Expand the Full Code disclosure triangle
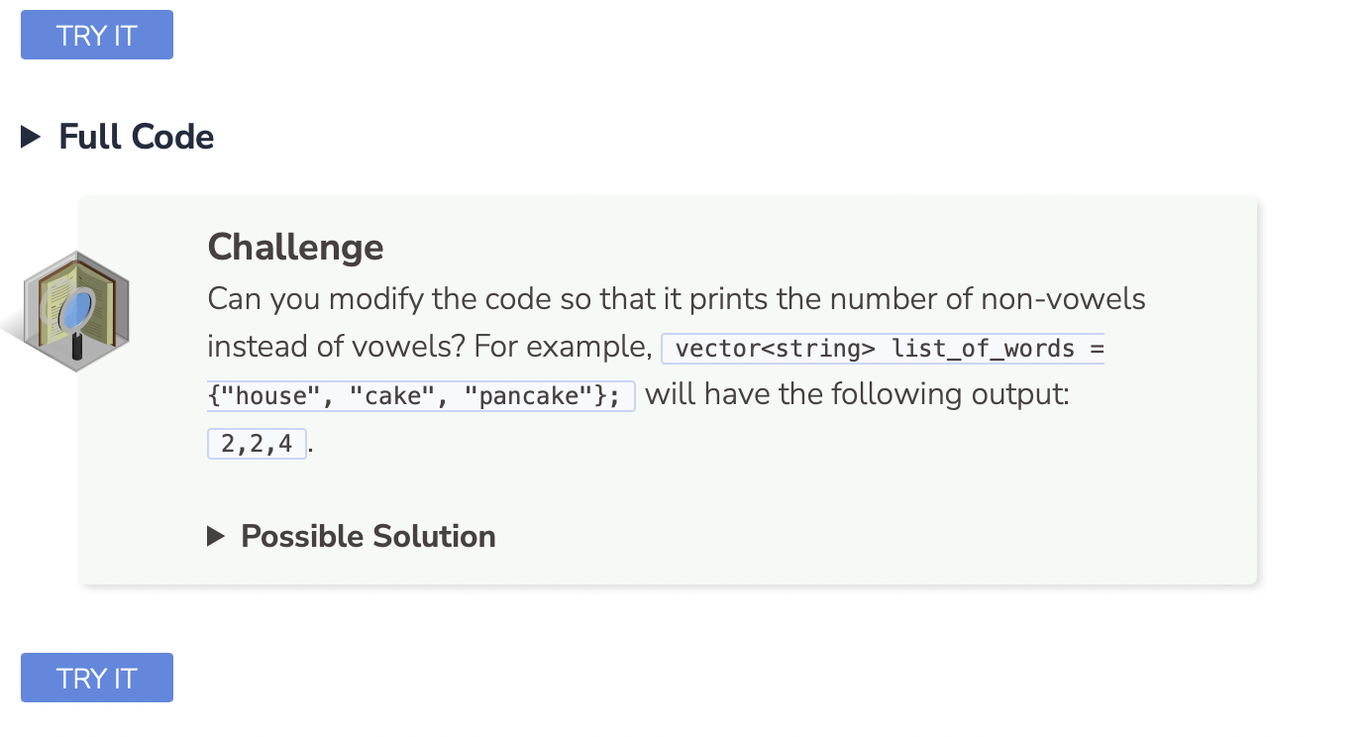Screen dimensions: 1367x737 tap(32, 137)
